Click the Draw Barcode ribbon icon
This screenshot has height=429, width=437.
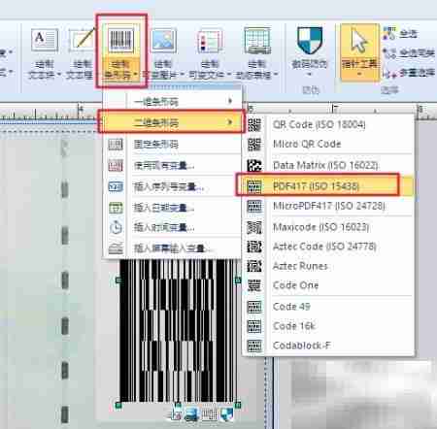coord(120,40)
